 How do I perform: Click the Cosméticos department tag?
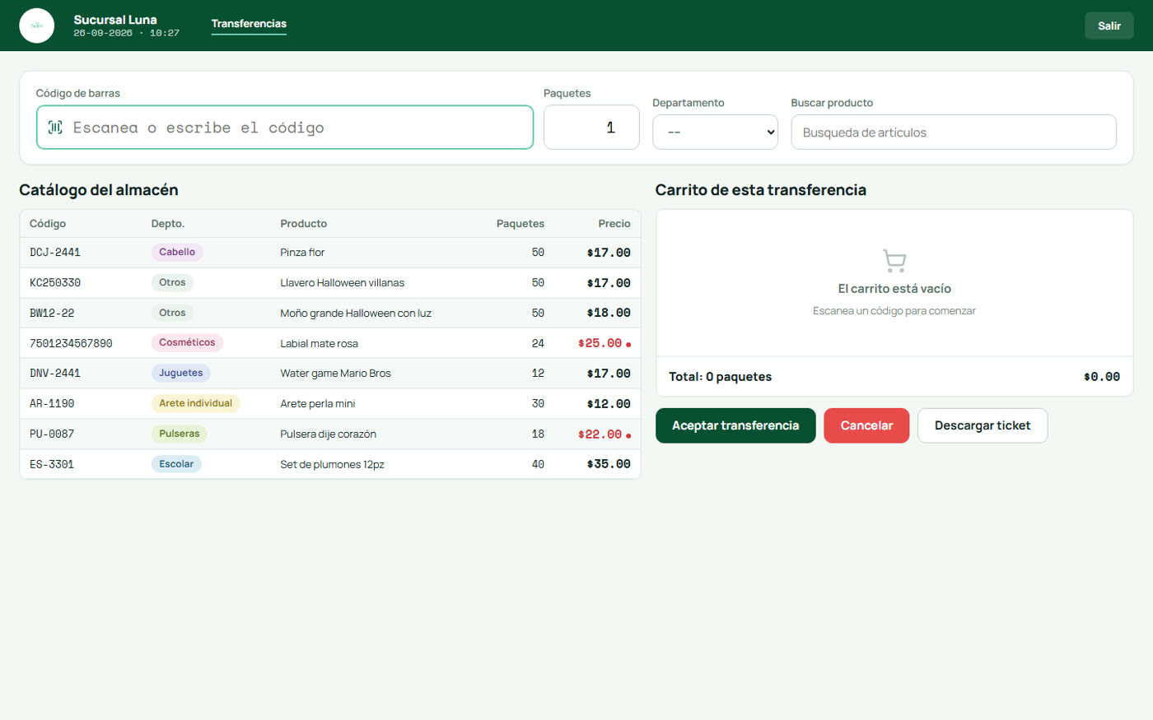point(187,342)
